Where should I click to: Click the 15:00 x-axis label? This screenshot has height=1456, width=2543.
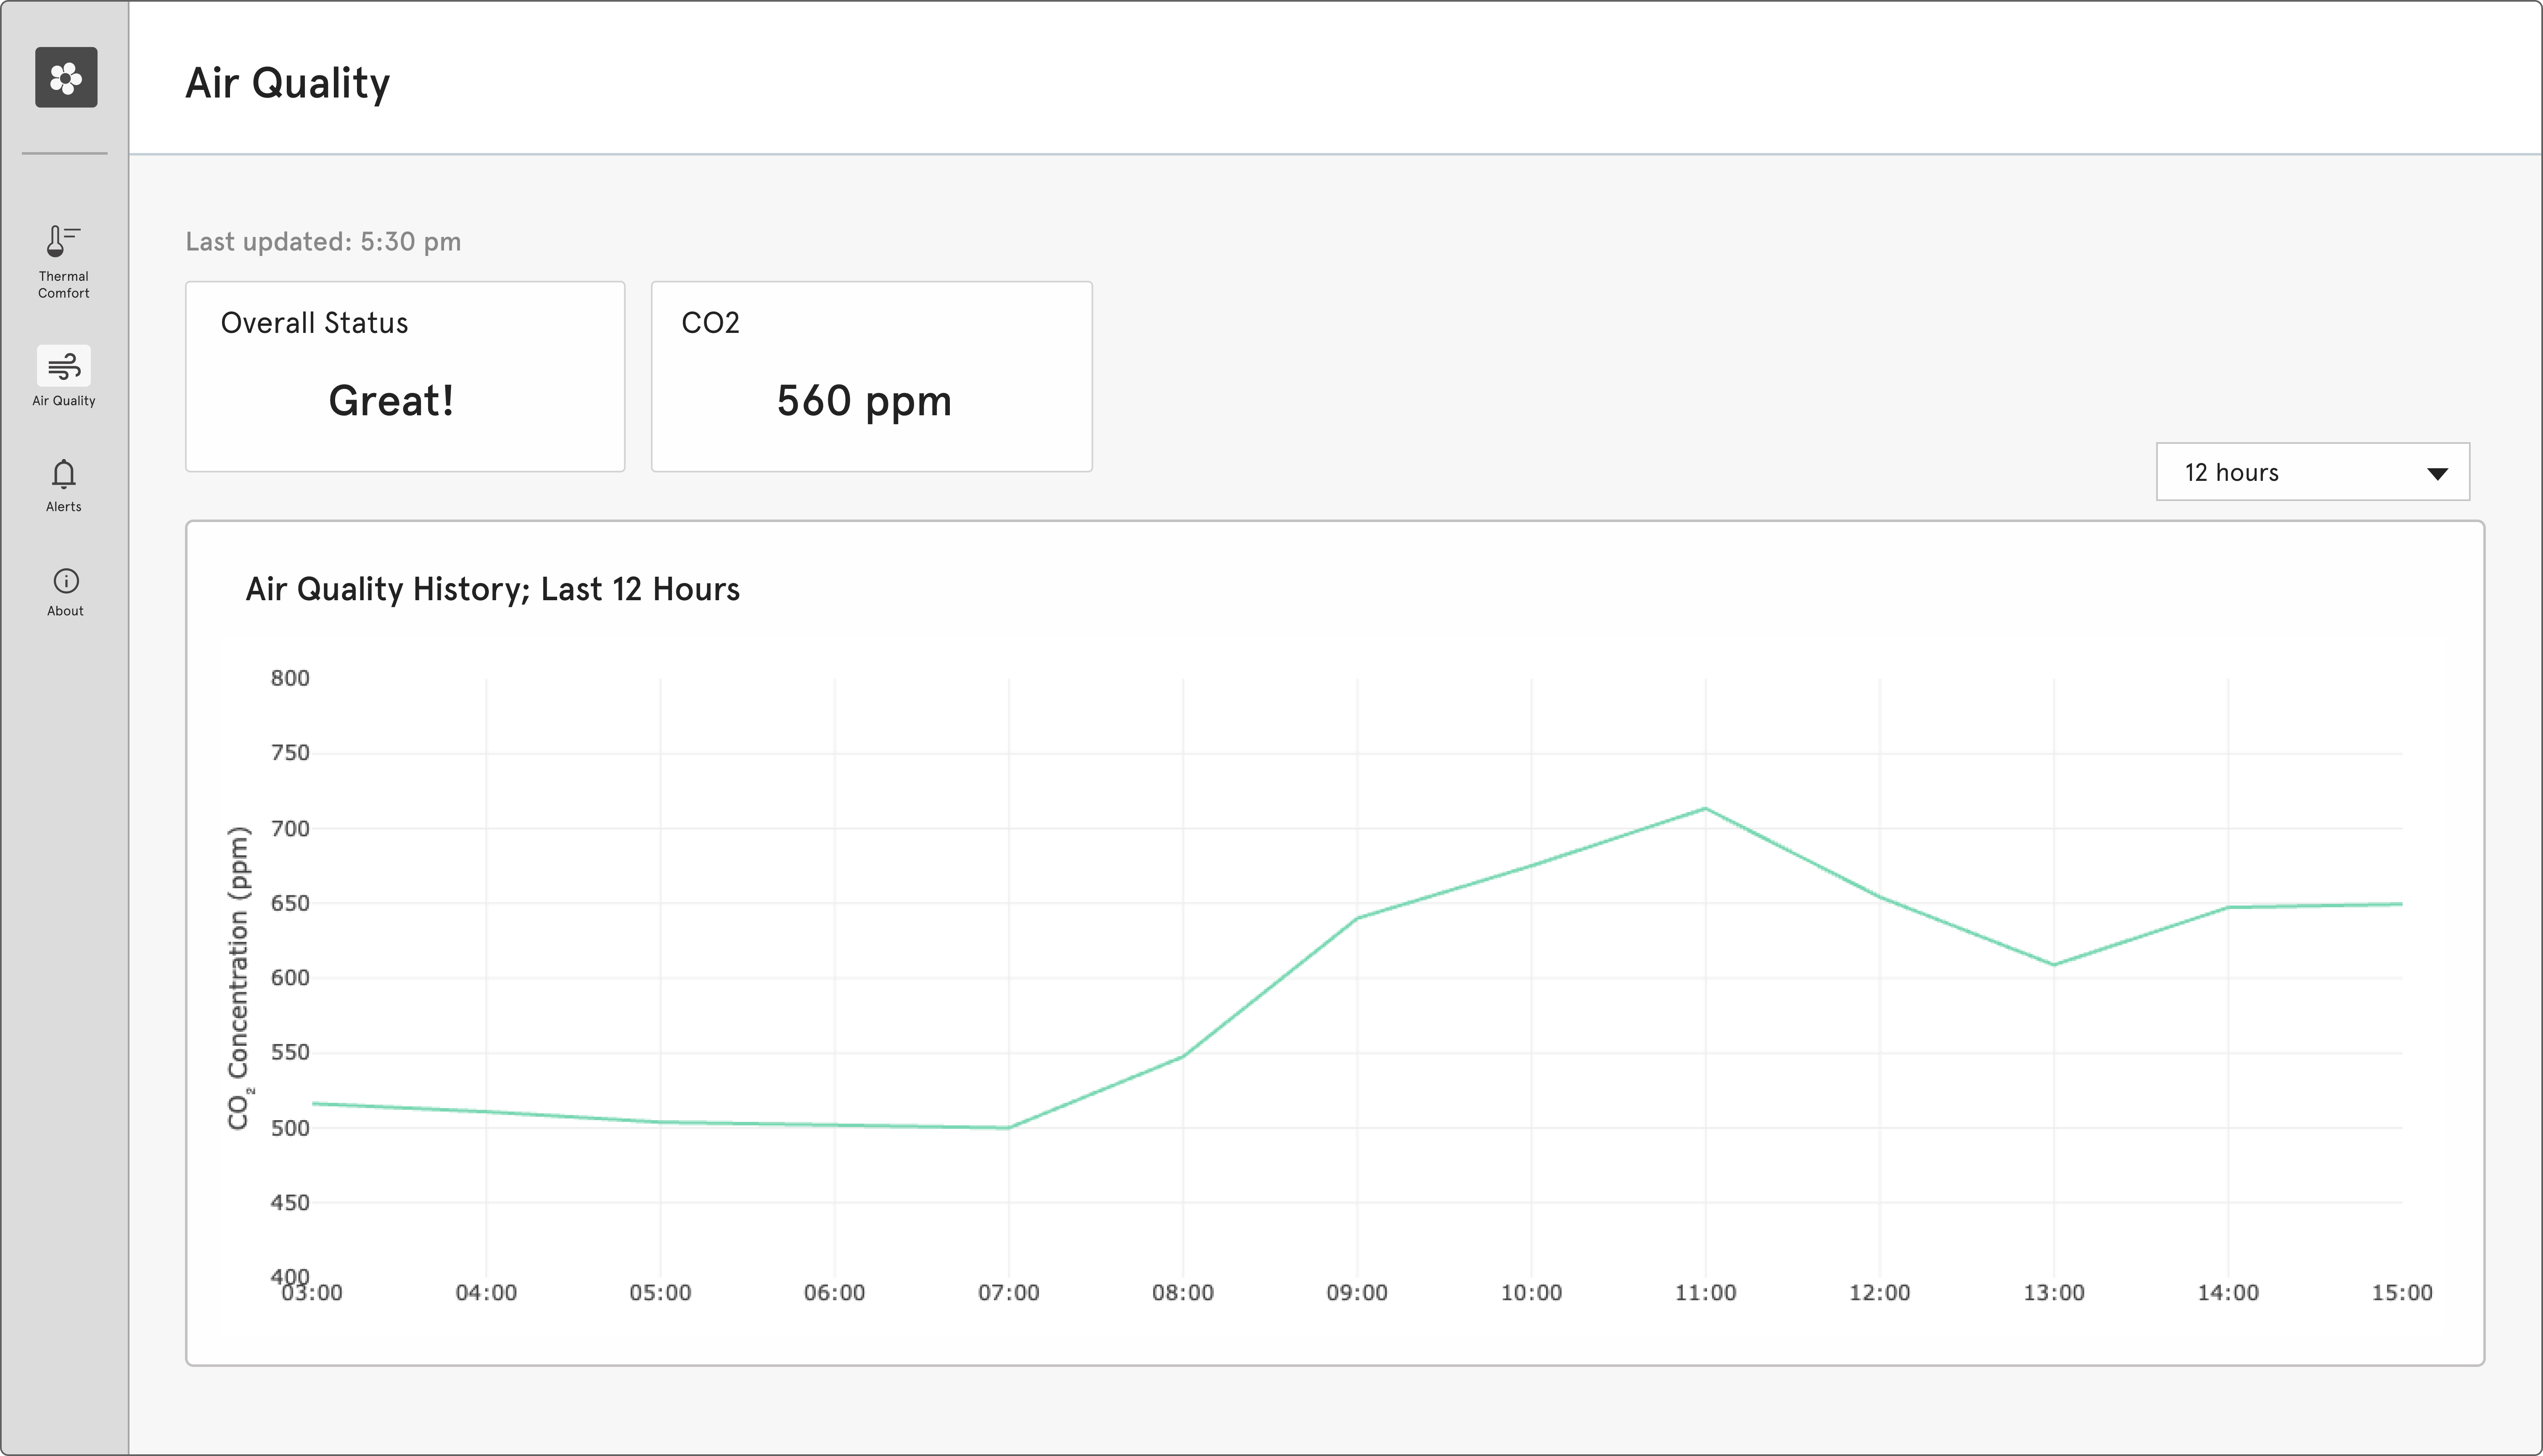click(2402, 1293)
